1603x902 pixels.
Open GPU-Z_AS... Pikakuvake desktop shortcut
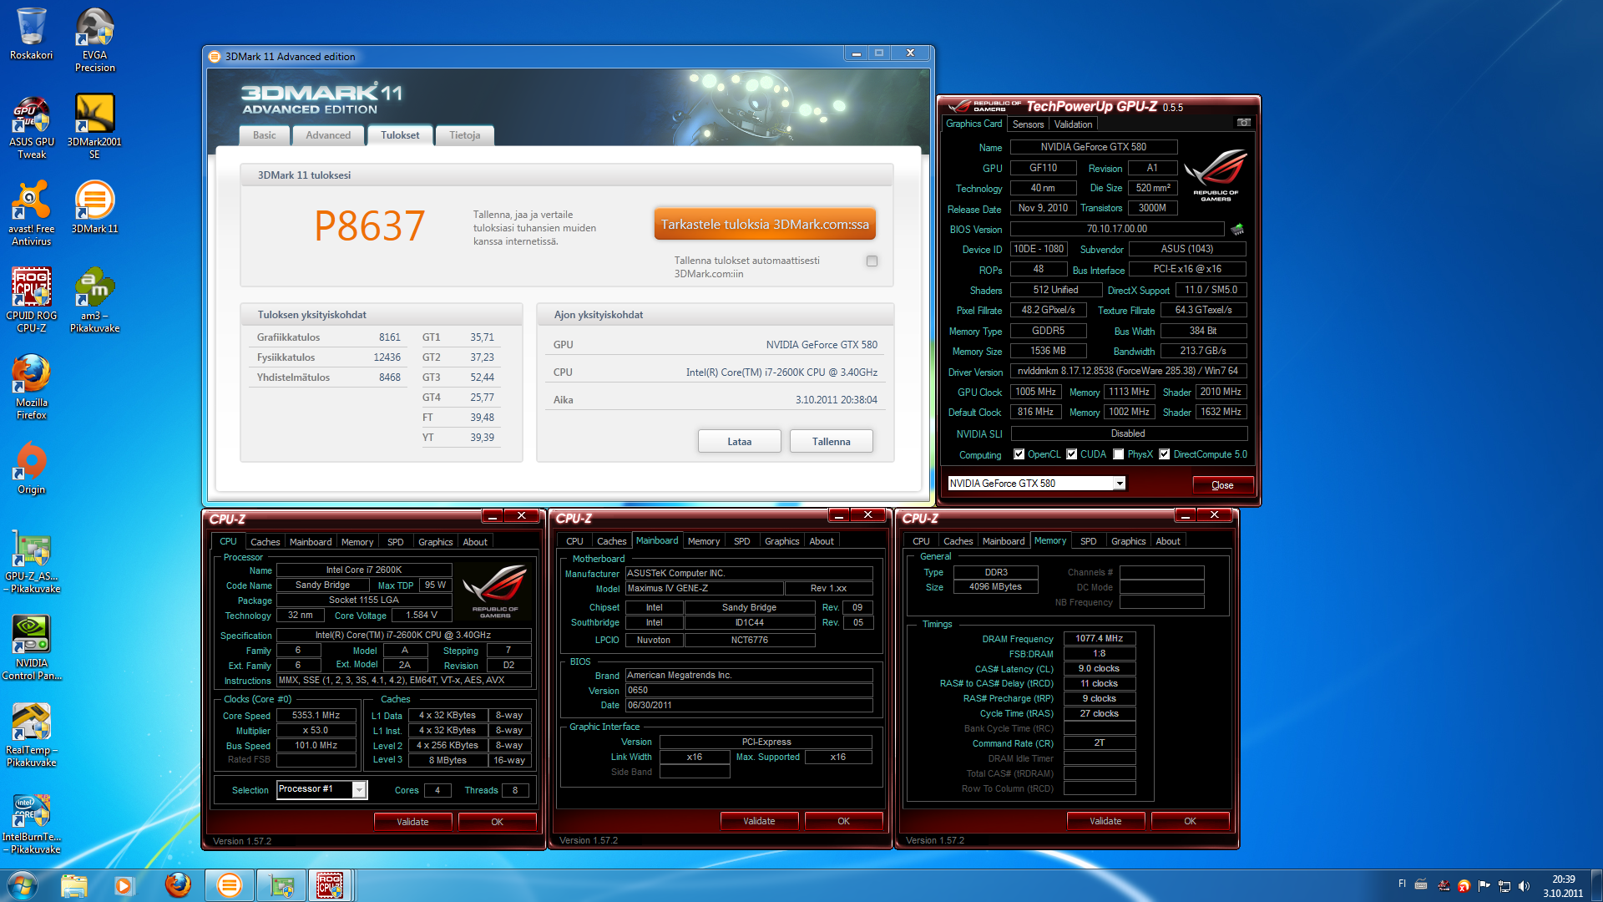[31, 561]
